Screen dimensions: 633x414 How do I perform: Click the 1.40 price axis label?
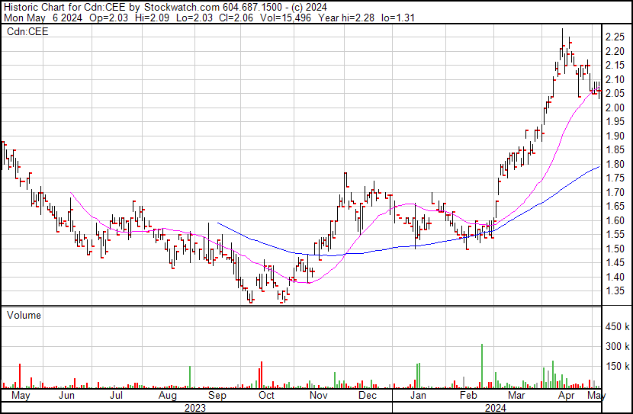[x=615, y=277]
